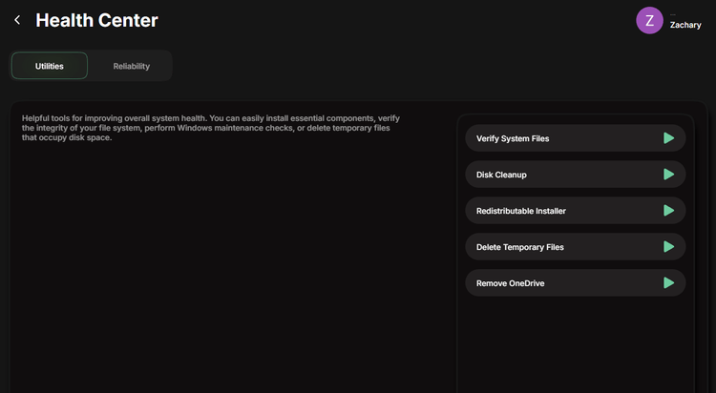Click the Health Center page title
The image size is (716, 393).
click(x=96, y=20)
